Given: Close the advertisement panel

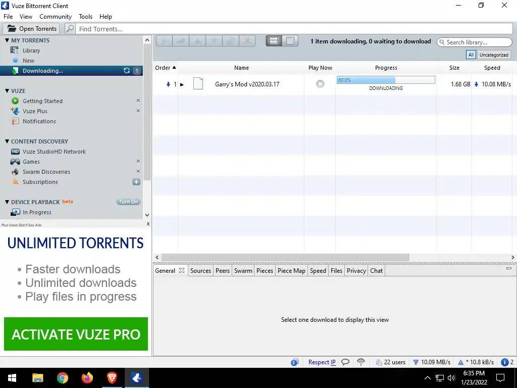Looking at the screenshot, I should (148, 224).
